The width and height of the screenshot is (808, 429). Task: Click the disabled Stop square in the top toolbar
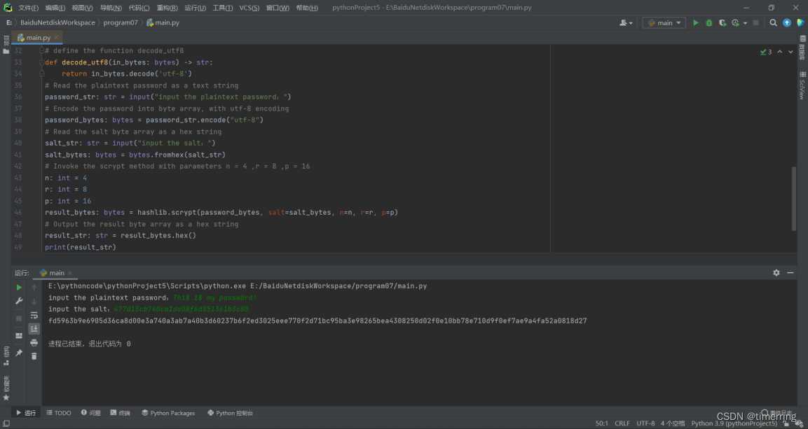(756, 22)
